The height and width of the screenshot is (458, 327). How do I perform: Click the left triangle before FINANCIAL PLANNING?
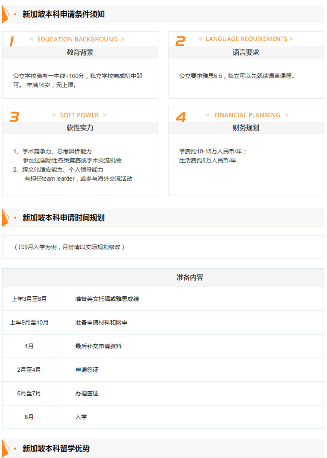point(207,115)
